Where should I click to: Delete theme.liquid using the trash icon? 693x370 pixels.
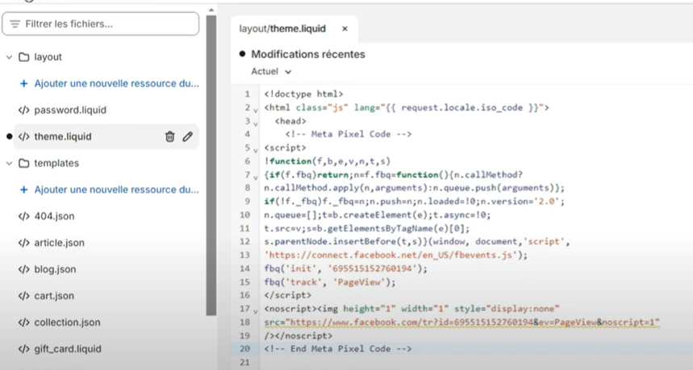point(169,136)
